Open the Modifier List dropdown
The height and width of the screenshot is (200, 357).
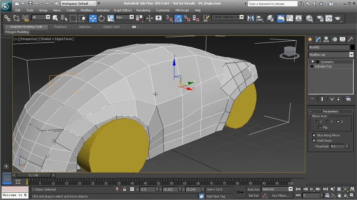click(x=351, y=55)
